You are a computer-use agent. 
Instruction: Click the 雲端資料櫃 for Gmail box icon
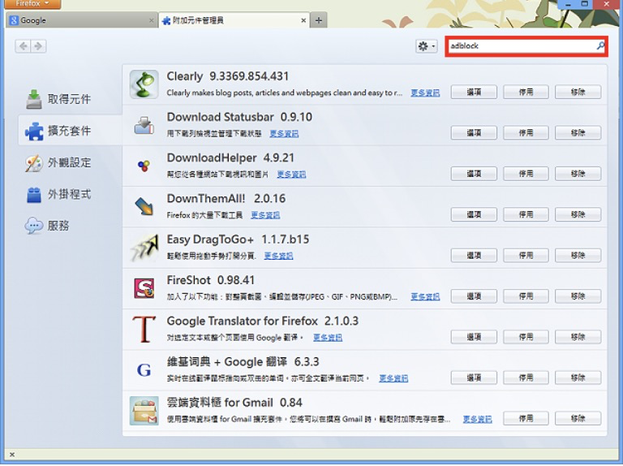coord(144,411)
